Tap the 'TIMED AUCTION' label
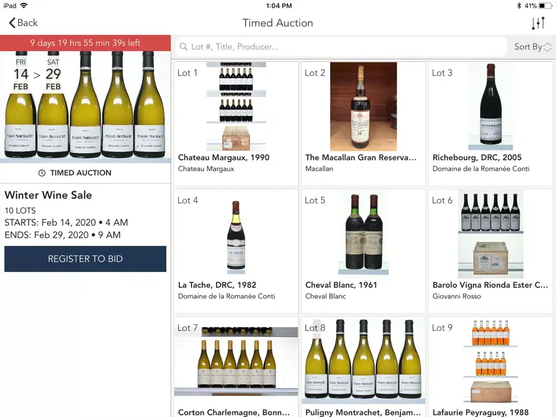556x417 pixels. [x=81, y=173]
